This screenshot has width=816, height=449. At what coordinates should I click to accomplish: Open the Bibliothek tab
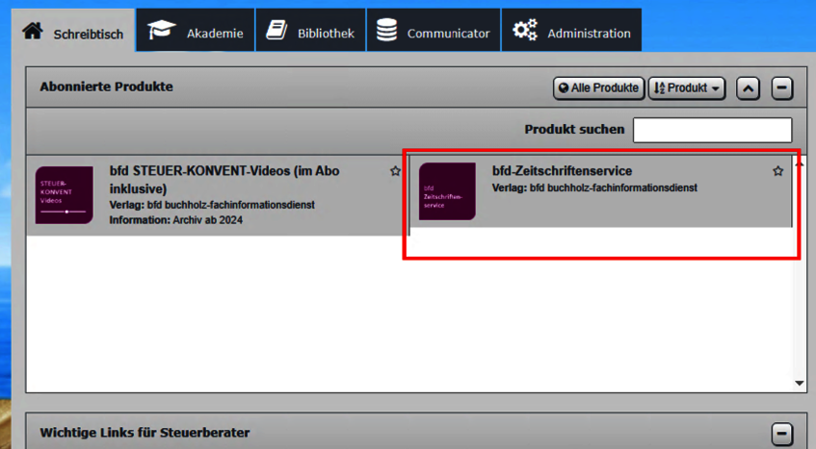click(x=310, y=31)
